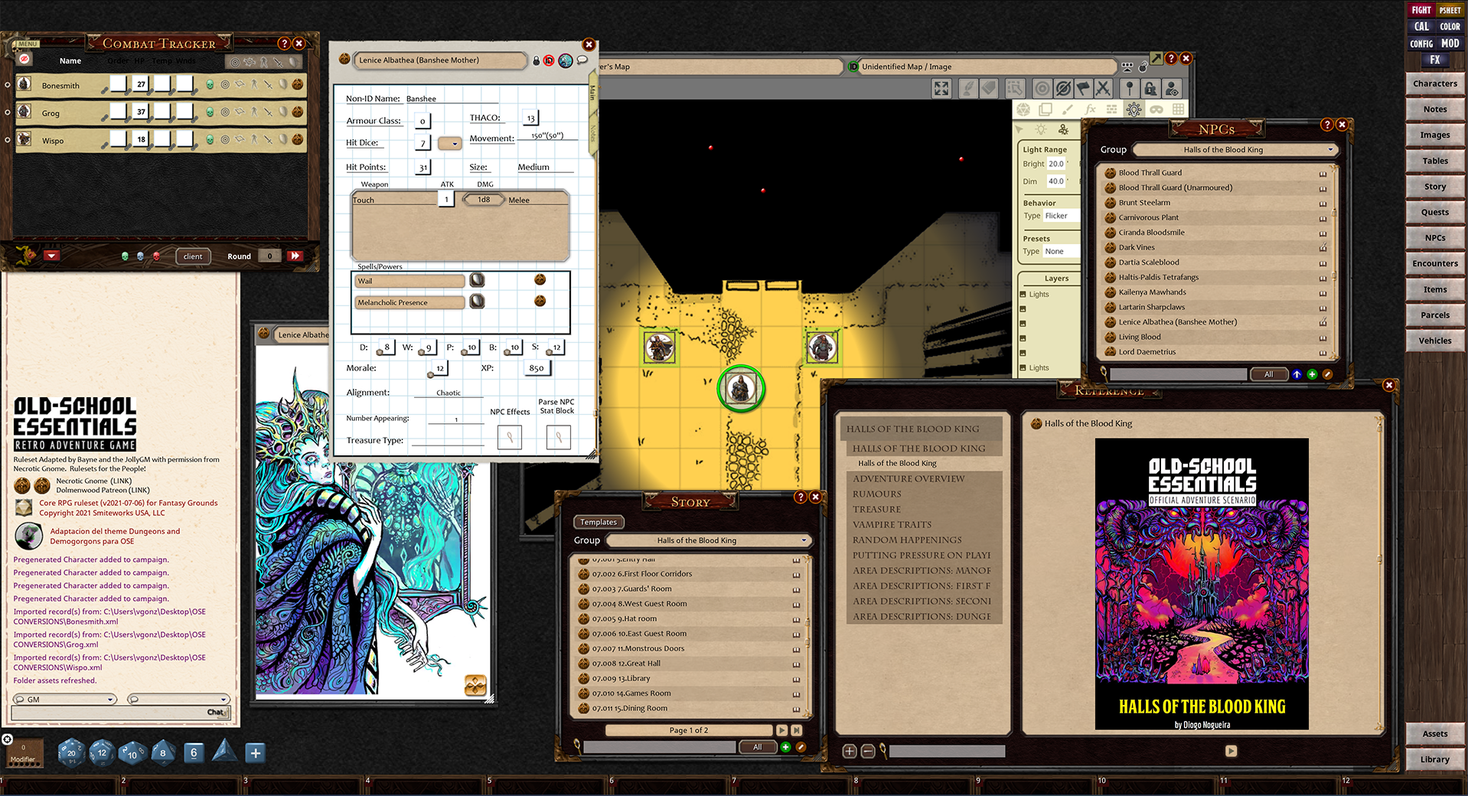Viewport: 1468px width, 796px height.
Task: Toggle first Lights layer checkbox
Action: (x=1023, y=295)
